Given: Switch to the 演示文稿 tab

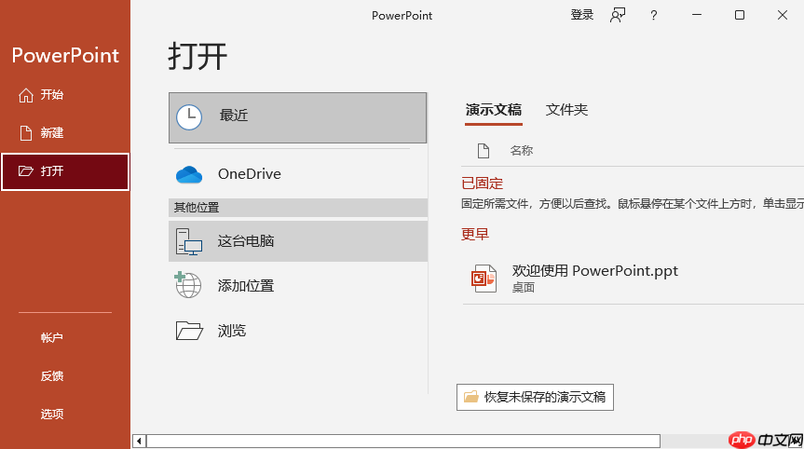Looking at the screenshot, I should (x=493, y=110).
